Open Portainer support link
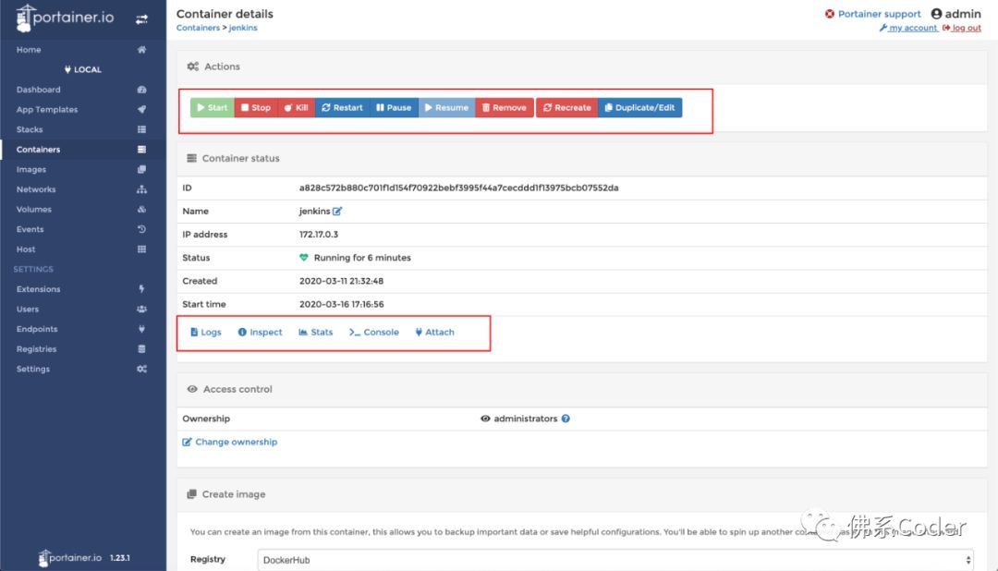998x571 pixels. (x=879, y=14)
